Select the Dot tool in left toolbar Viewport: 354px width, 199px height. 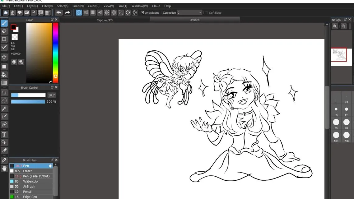point(4,47)
